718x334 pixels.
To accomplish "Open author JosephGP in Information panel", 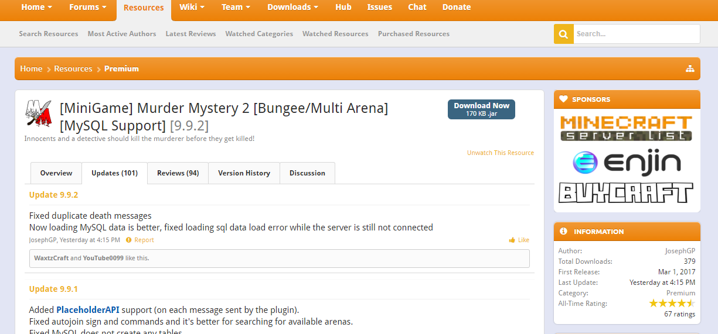I will pos(680,251).
